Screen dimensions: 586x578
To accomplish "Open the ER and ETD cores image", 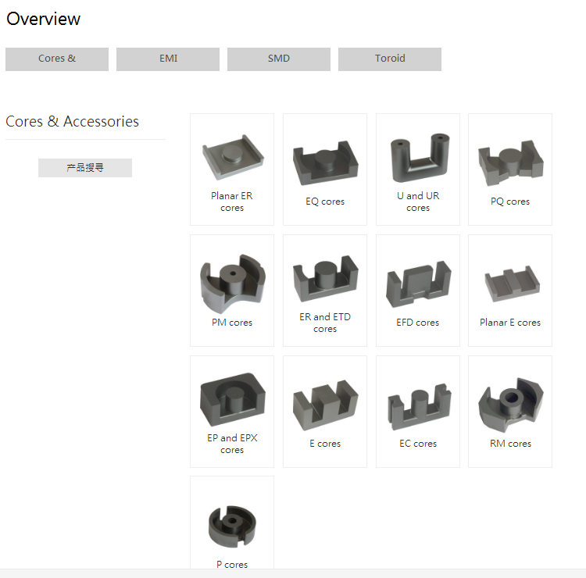I will pos(324,280).
